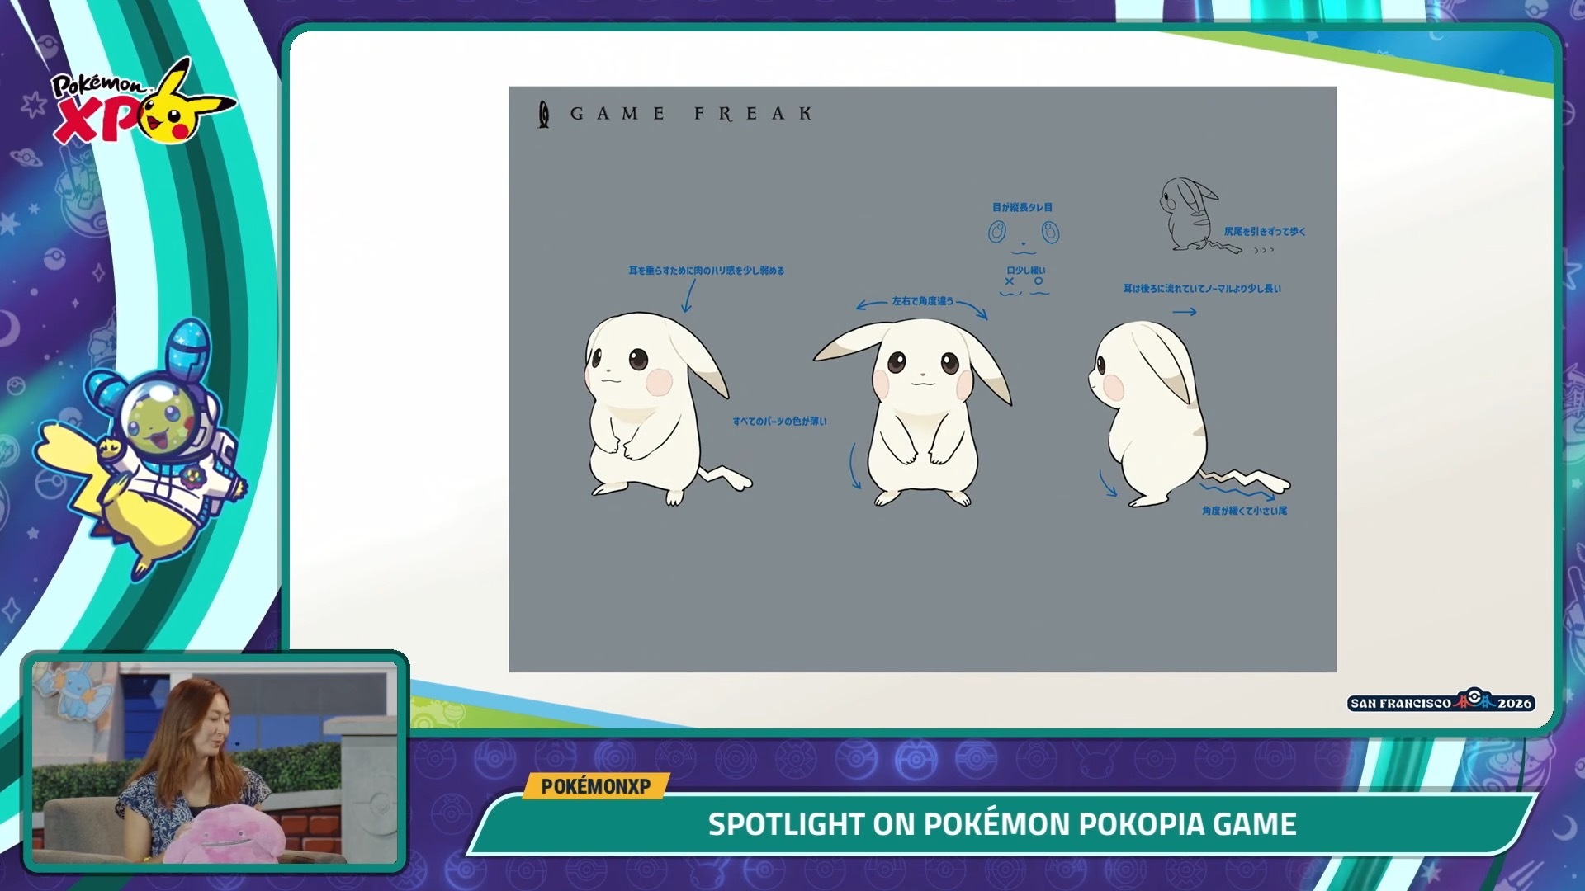Click the ear angle note above front Pikachu
This screenshot has height=891, width=1585.
point(922,302)
